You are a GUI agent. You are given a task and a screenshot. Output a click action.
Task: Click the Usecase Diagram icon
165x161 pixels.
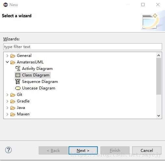[18, 88]
